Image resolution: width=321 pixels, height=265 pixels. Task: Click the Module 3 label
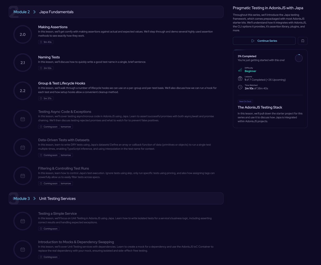coord(22,199)
